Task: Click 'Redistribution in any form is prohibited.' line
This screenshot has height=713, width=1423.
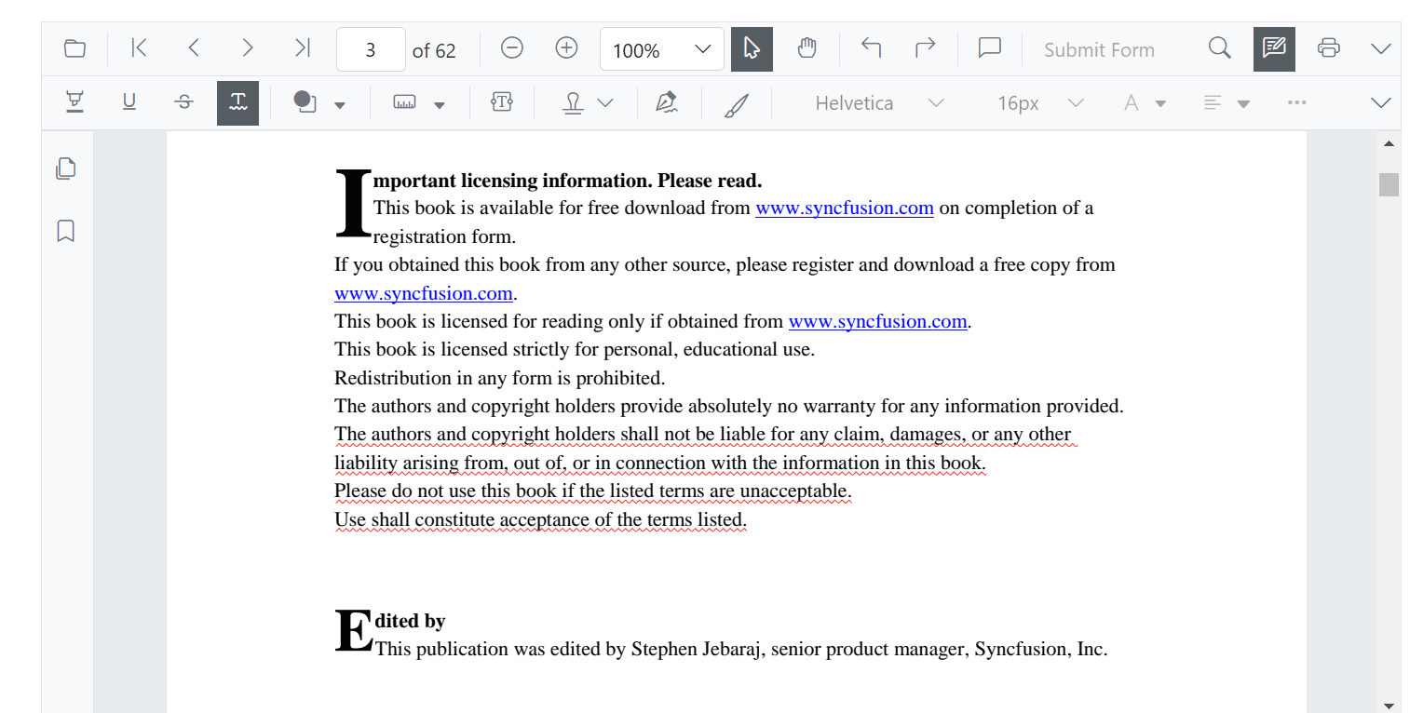Action: tap(500, 378)
